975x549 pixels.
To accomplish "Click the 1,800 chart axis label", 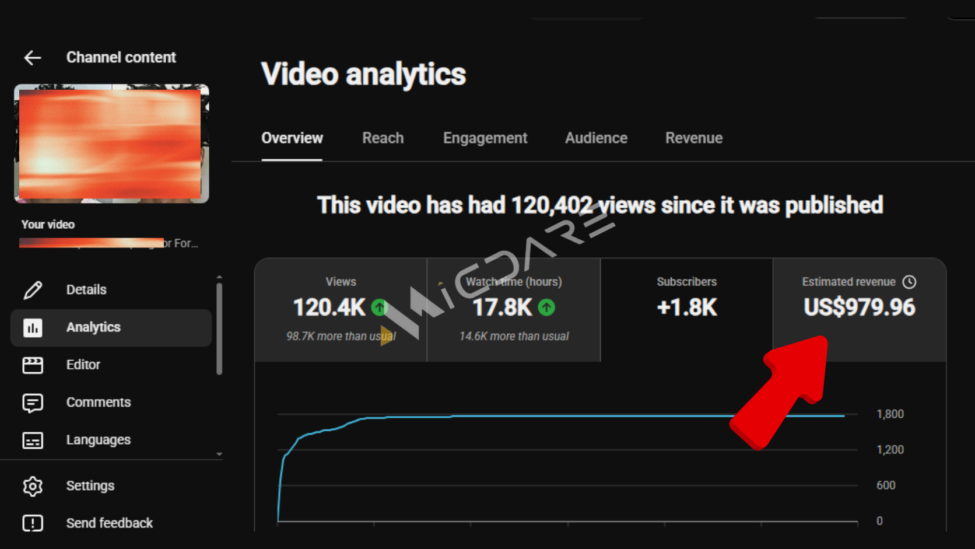I will (890, 414).
